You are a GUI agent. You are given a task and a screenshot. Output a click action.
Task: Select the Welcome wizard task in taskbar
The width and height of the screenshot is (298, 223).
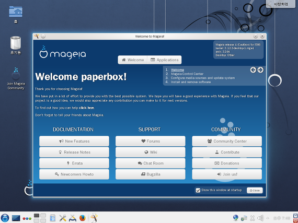pos(94,218)
